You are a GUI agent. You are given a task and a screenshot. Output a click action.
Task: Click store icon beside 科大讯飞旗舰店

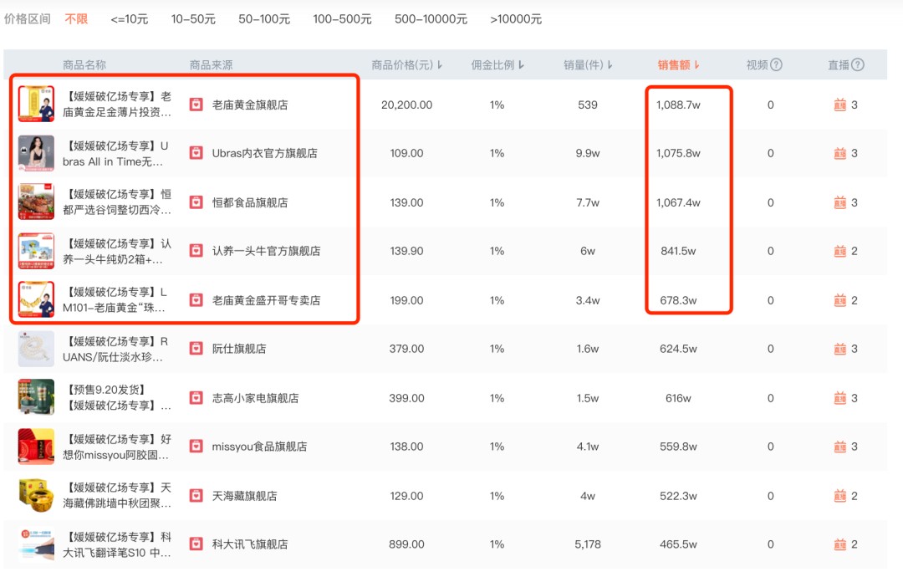(196, 544)
